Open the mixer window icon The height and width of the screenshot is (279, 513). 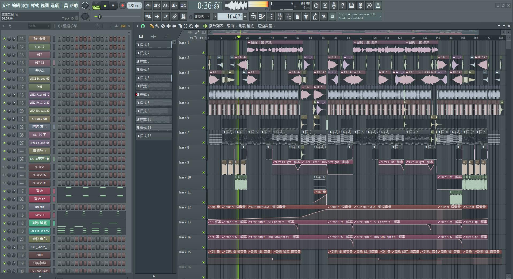pyautogui.click(x=280, y=17)
